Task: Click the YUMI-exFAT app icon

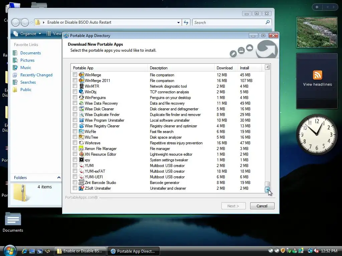Action: pos(81,171)
